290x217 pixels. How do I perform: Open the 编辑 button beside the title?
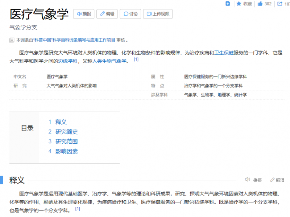(x=107, y=14)
